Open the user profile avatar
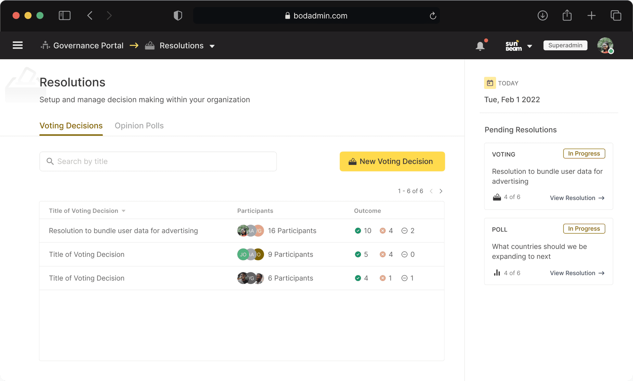Image resolution: width=633 pixels, height=381 pixels. click(605, 45)
